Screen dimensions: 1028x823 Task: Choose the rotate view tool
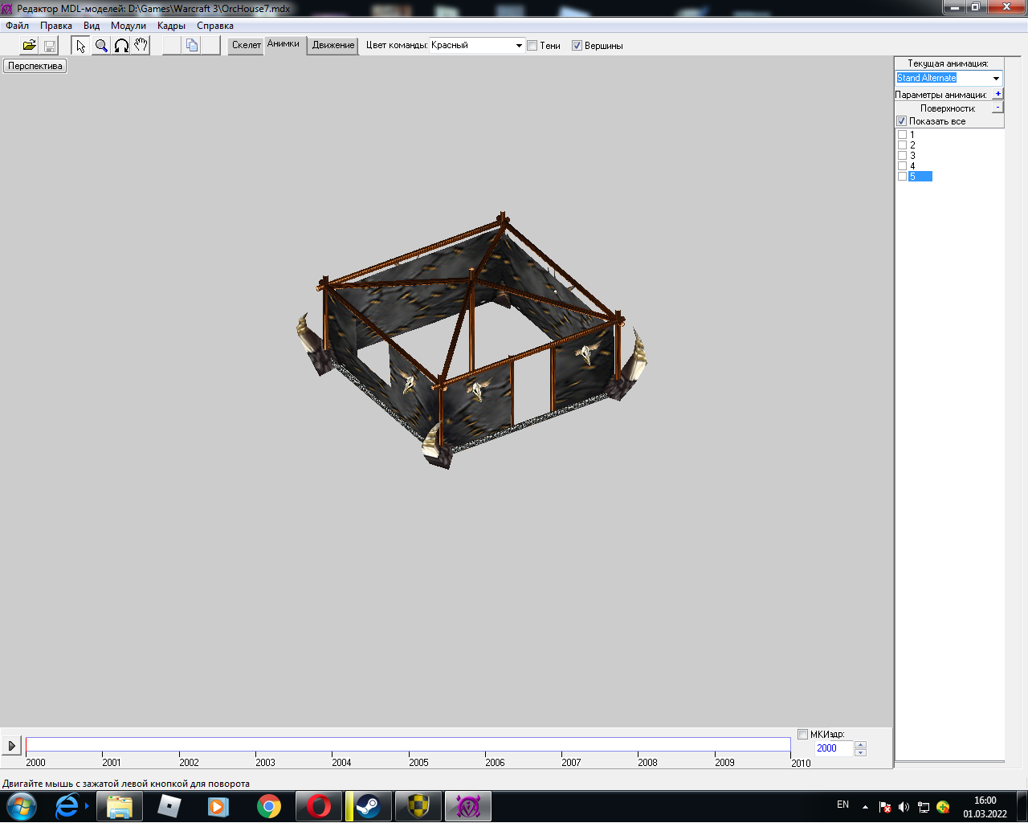(x=121, y=46)
